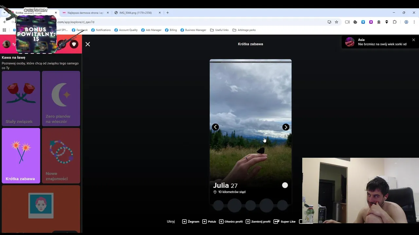Open your profile avatar in header
Screen dimensions: 419x235
[6, 44]
